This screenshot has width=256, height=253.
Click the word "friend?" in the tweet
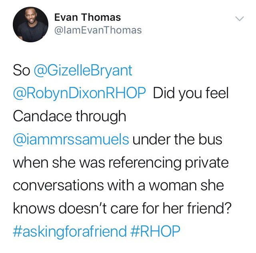209,208
